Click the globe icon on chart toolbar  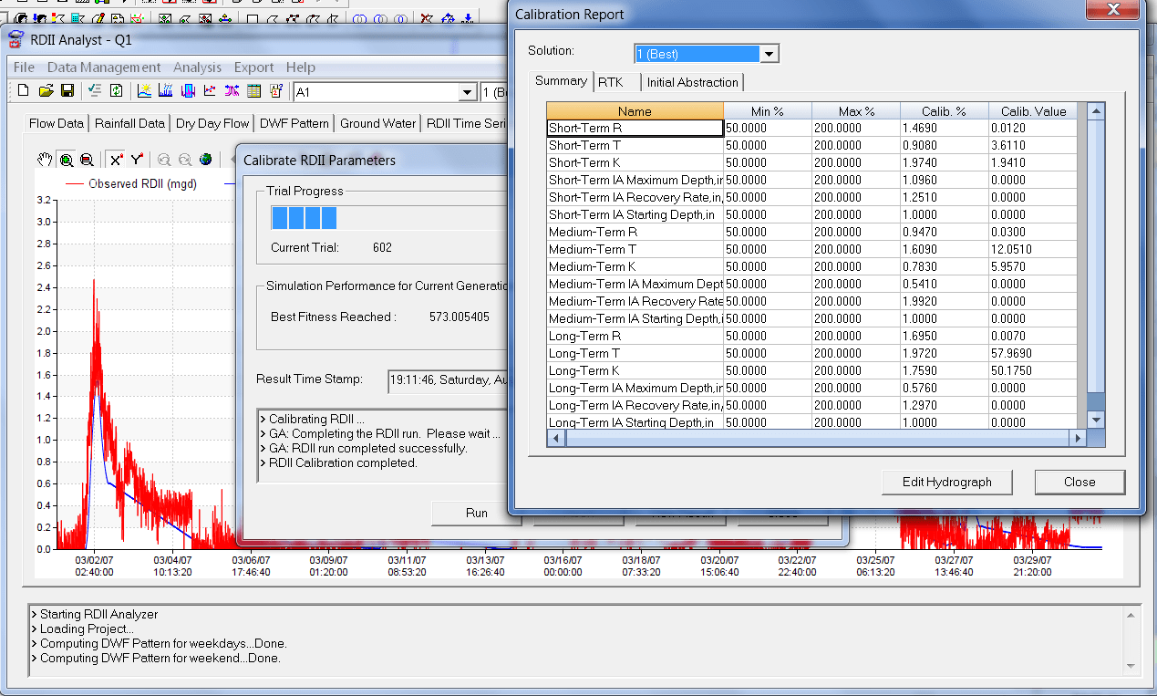[x=204, y=160]
